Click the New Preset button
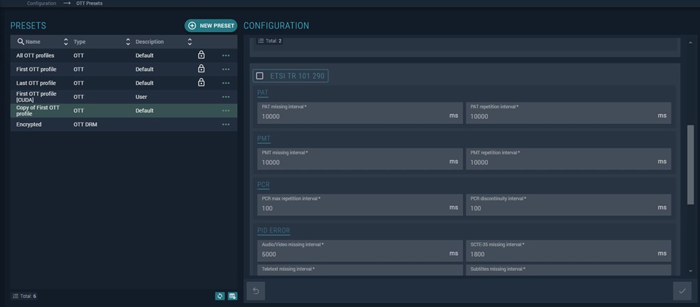700x307 pixels. pos(211,26)
